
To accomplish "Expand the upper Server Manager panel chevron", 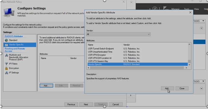I will pos(201,28).
